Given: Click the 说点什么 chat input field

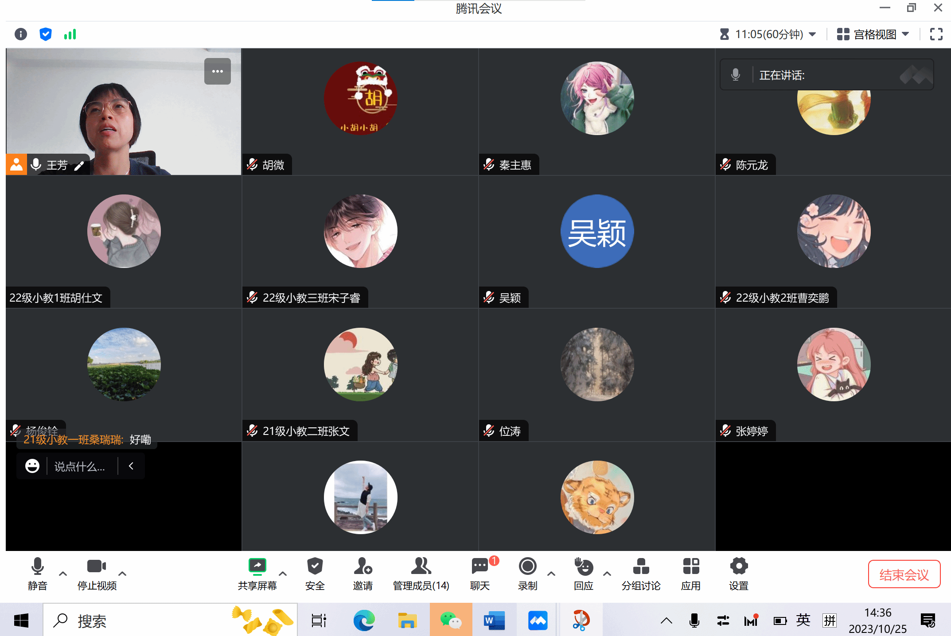Looking at the screenshot, I should click(80, 466).
